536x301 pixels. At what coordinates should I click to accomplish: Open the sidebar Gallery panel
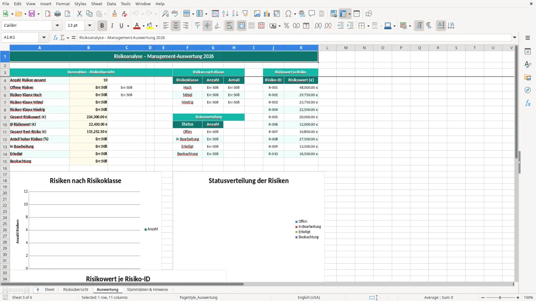click(x=528, y=77)
